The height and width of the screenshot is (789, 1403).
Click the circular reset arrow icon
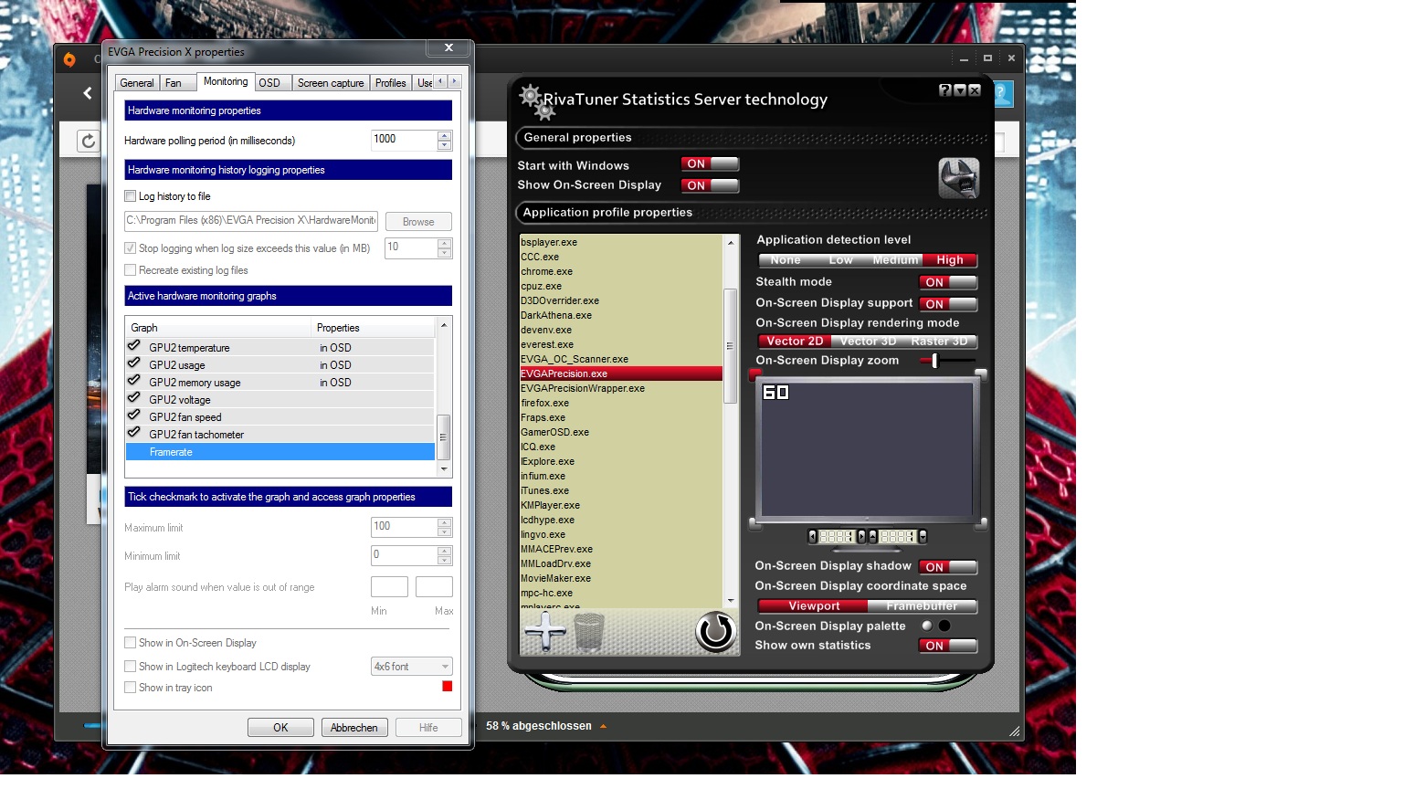point(715,632)
